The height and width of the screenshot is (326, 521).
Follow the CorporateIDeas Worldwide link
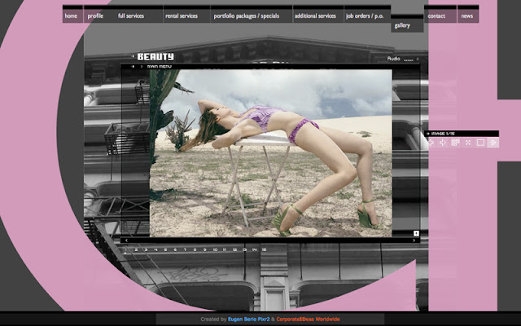[308, 319]
